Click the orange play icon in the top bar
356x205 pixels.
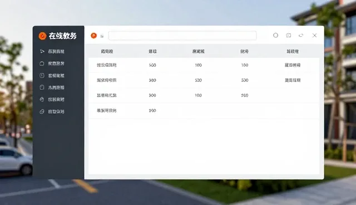point(94,36)
